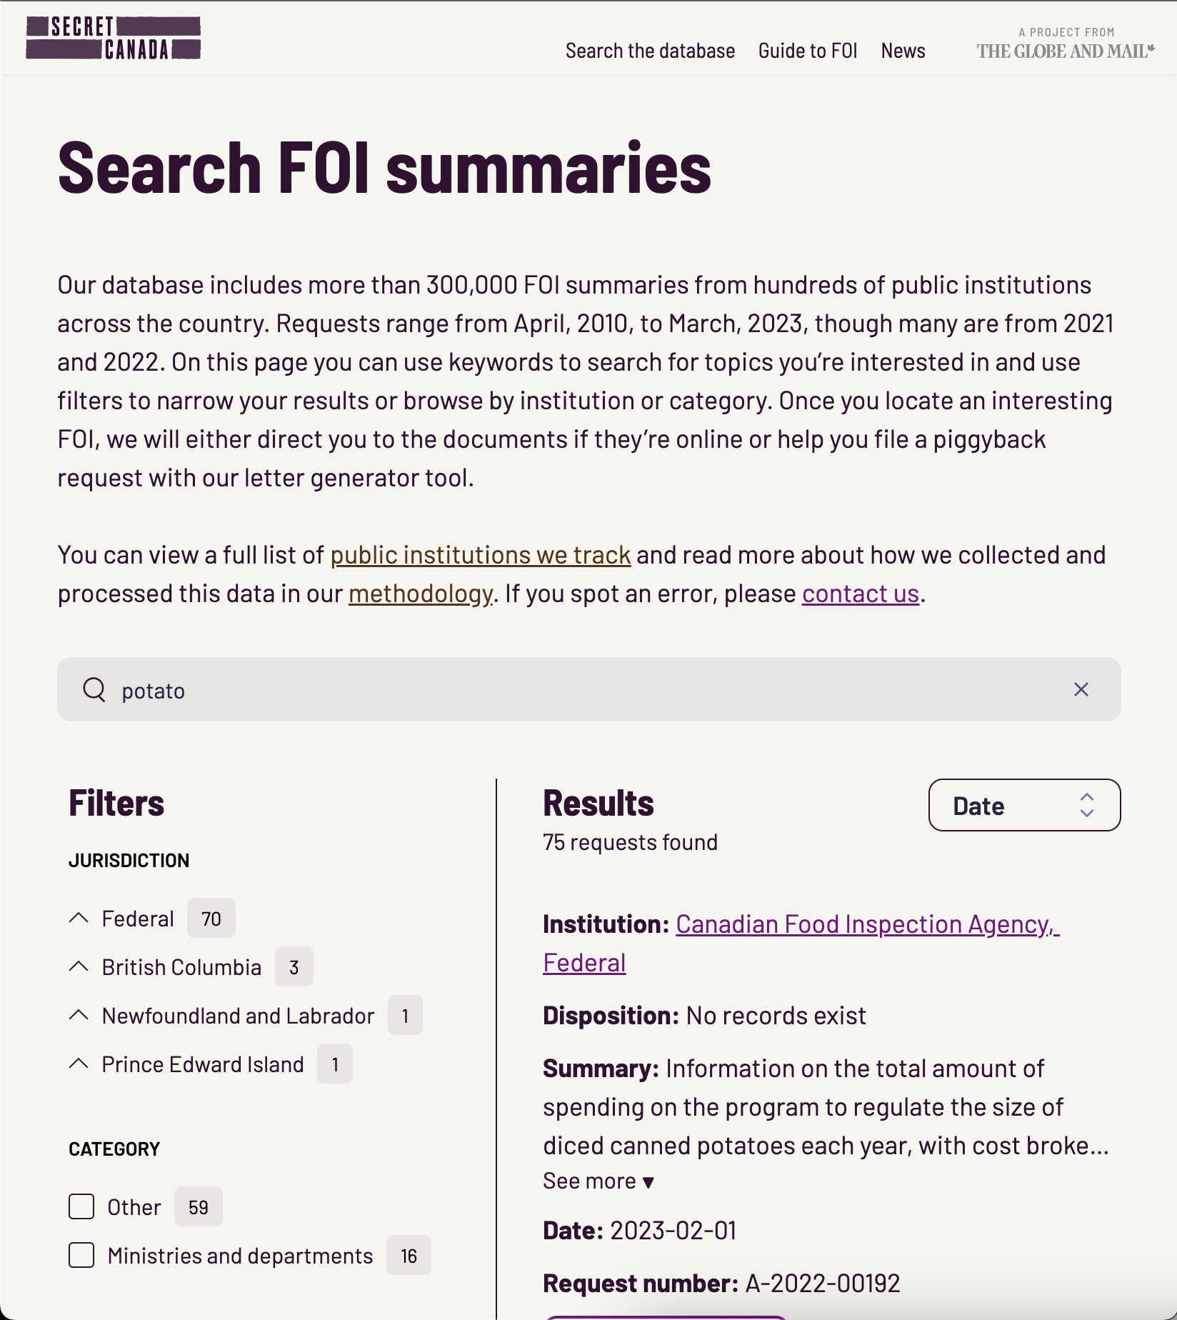Go to the News section
This screenshot has height=1320, width=1177.
pyautogui.click(x=903, y=50)
